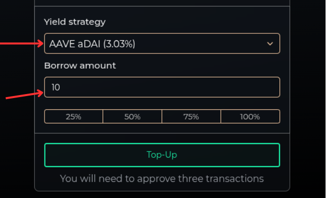The image size is (326, 198).
Task: Place cursor after the value 10
Action: click(61, 87)
